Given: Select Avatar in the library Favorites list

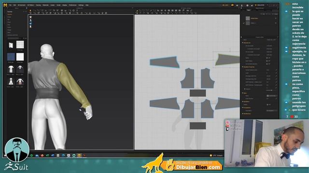Looking at the screenshot, I should (9, 17).
